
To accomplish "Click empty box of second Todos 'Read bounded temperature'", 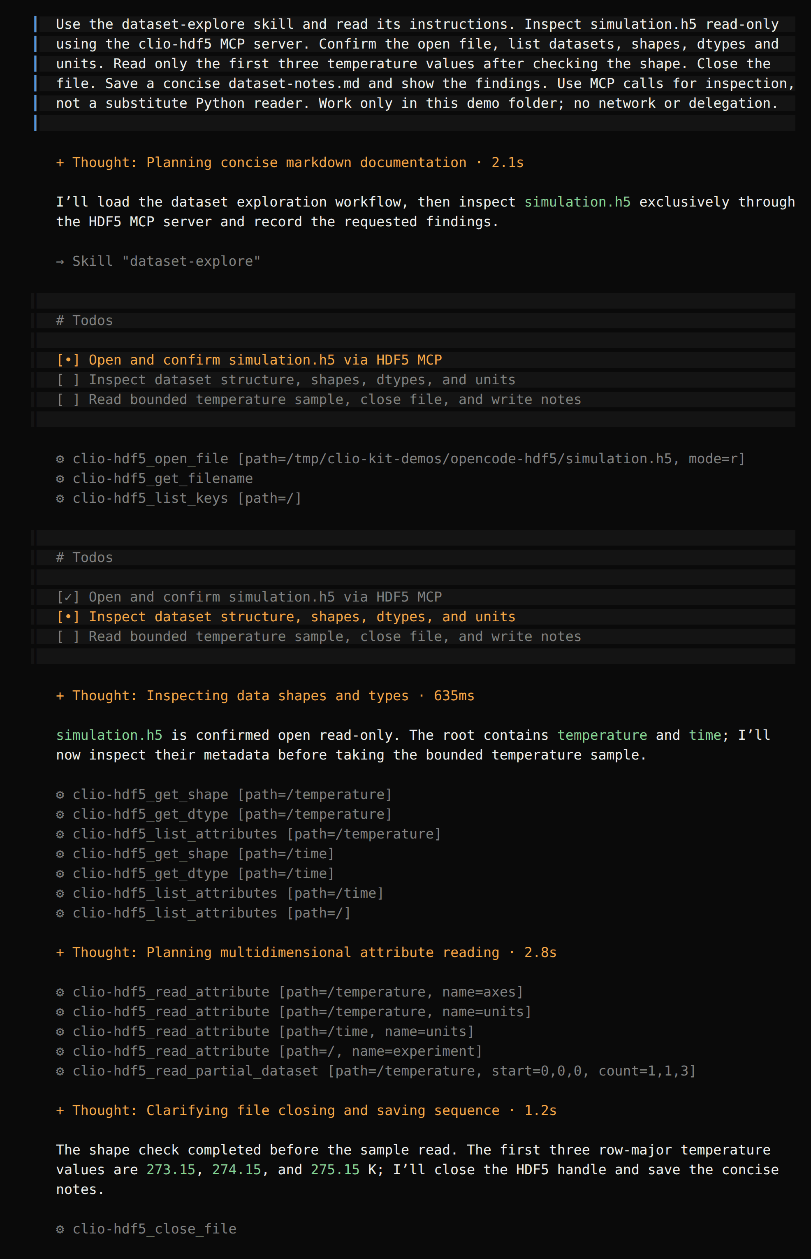I will pos(68,637).
